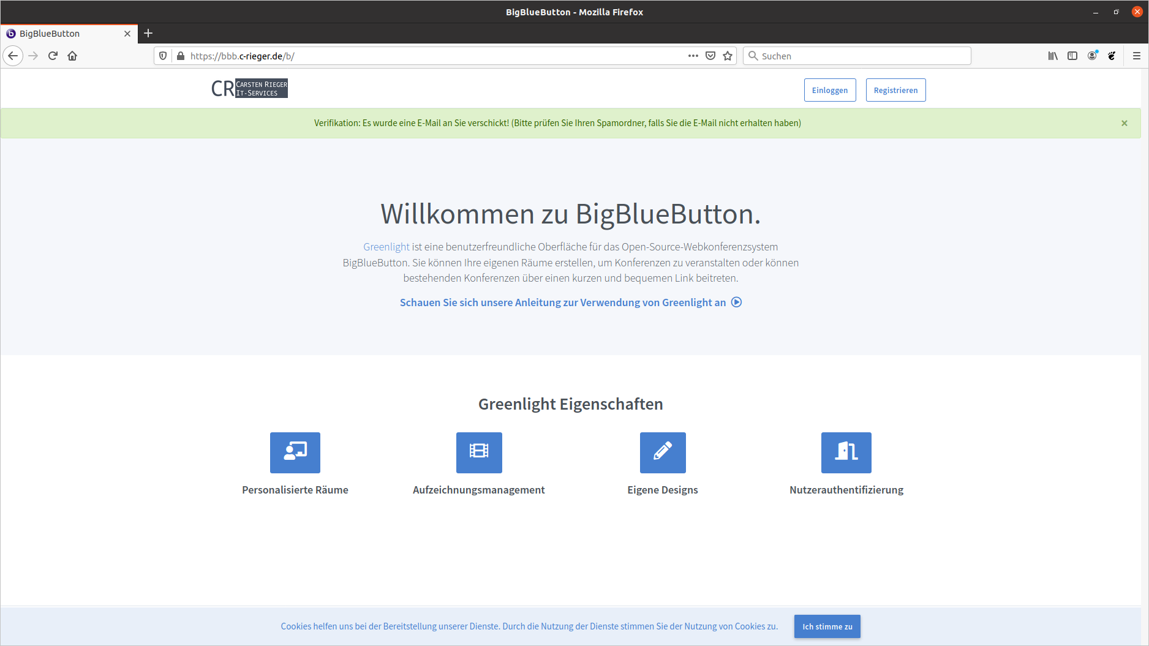
Task: Maximize the Firefox window
Action: tap(1116, 12)
